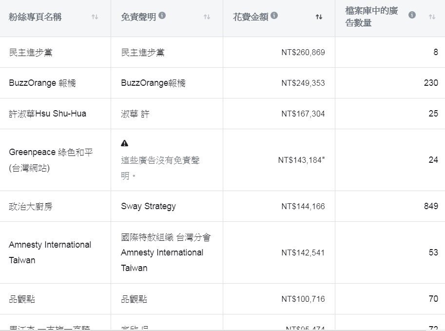The width and height of the screenshot is (445, 331).
Task: Open info icon next to 檔案庫中的廣告數量
Action: [x=412, y=15]
